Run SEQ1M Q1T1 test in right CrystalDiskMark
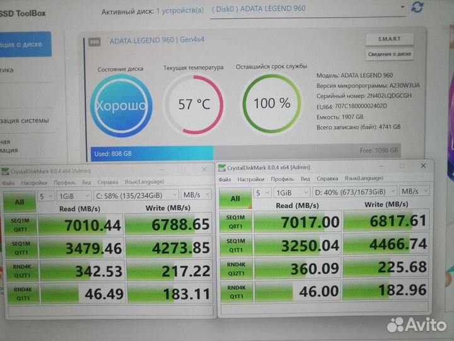This screenshot has height=341, width=454. click(236, 245)
